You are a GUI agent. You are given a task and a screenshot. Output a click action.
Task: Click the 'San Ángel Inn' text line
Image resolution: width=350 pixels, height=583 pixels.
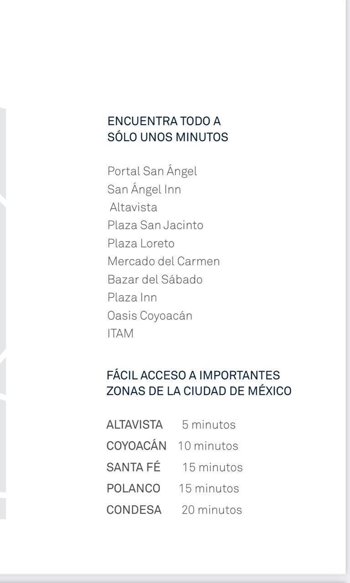[144, 189]
